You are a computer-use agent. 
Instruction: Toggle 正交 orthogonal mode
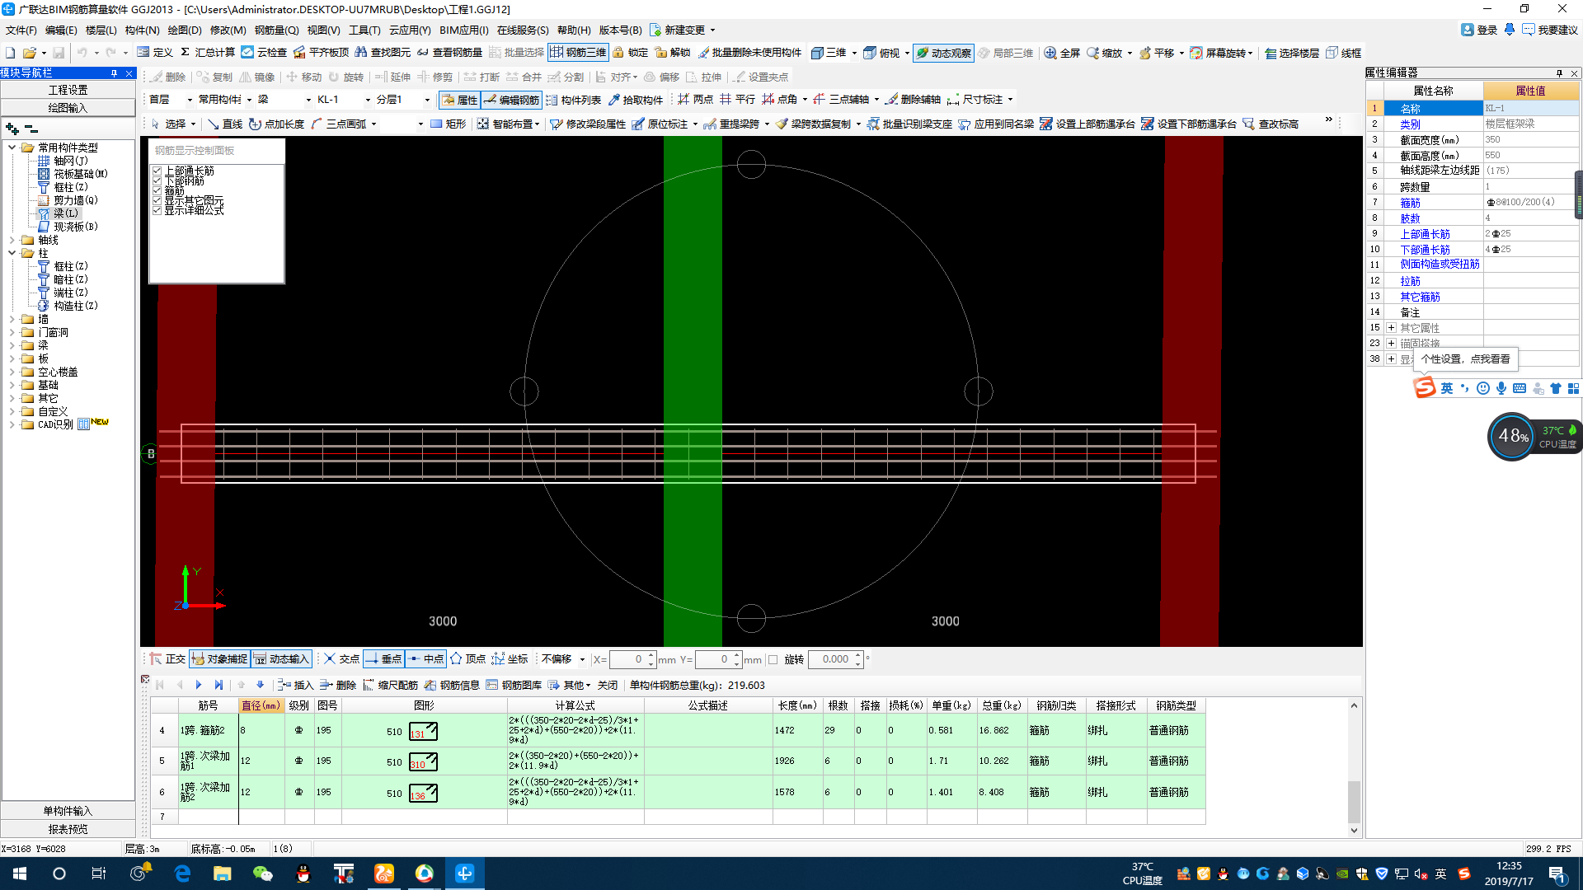(x=168, y=659)
